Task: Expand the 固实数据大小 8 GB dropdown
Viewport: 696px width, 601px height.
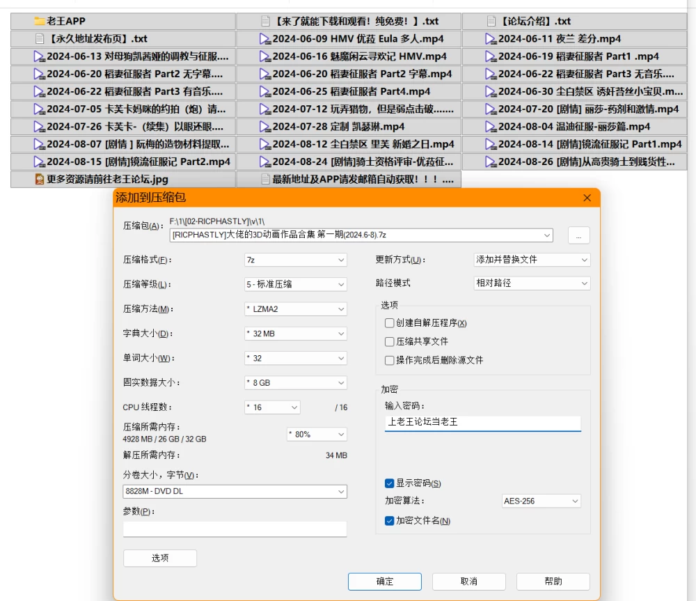Action: (x=296, y=383)
